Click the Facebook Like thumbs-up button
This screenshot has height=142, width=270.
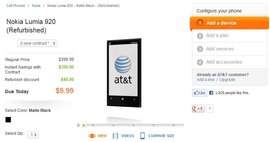tap(199, 93)
